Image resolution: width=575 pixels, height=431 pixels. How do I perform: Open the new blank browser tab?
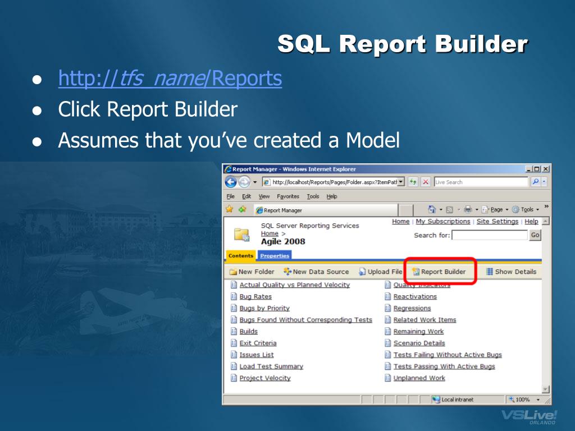pyautogui.click(x=405, y=210)
